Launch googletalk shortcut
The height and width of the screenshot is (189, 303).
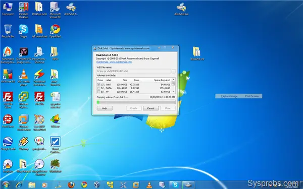pyautogui.click(x=39, y=144)
